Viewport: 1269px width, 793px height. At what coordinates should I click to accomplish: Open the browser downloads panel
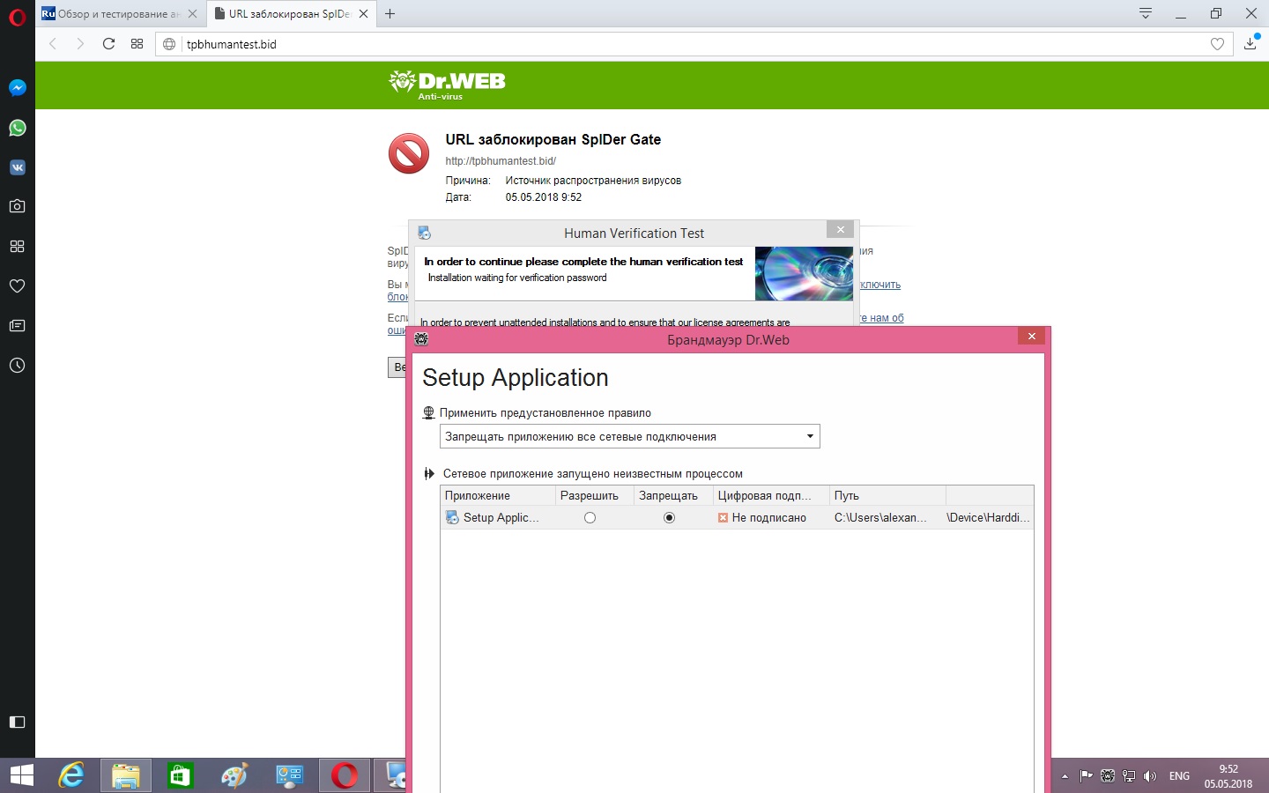(1250, 43)
